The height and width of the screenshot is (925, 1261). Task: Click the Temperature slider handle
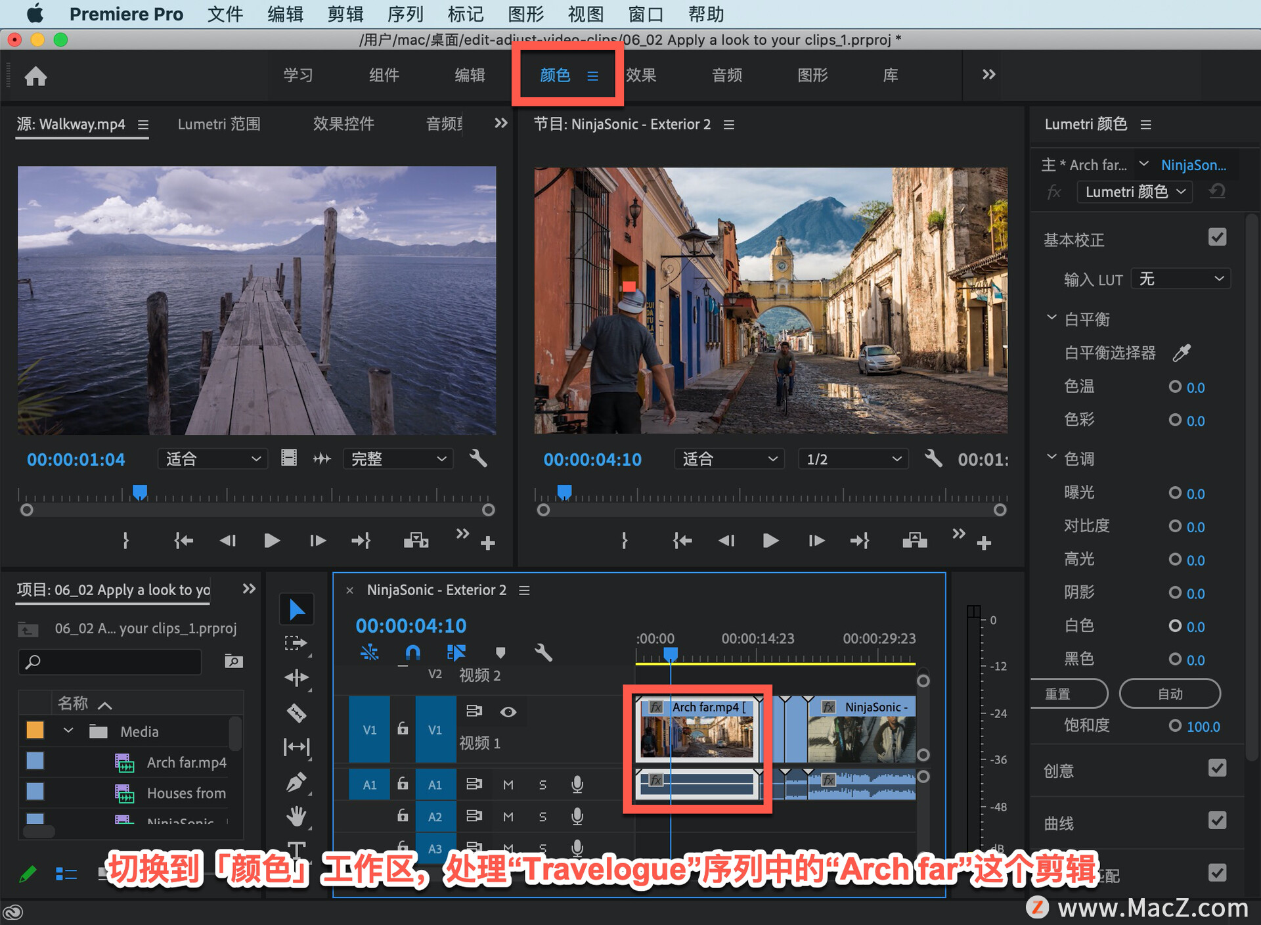pyautogui.click(x=1175, y=386)
